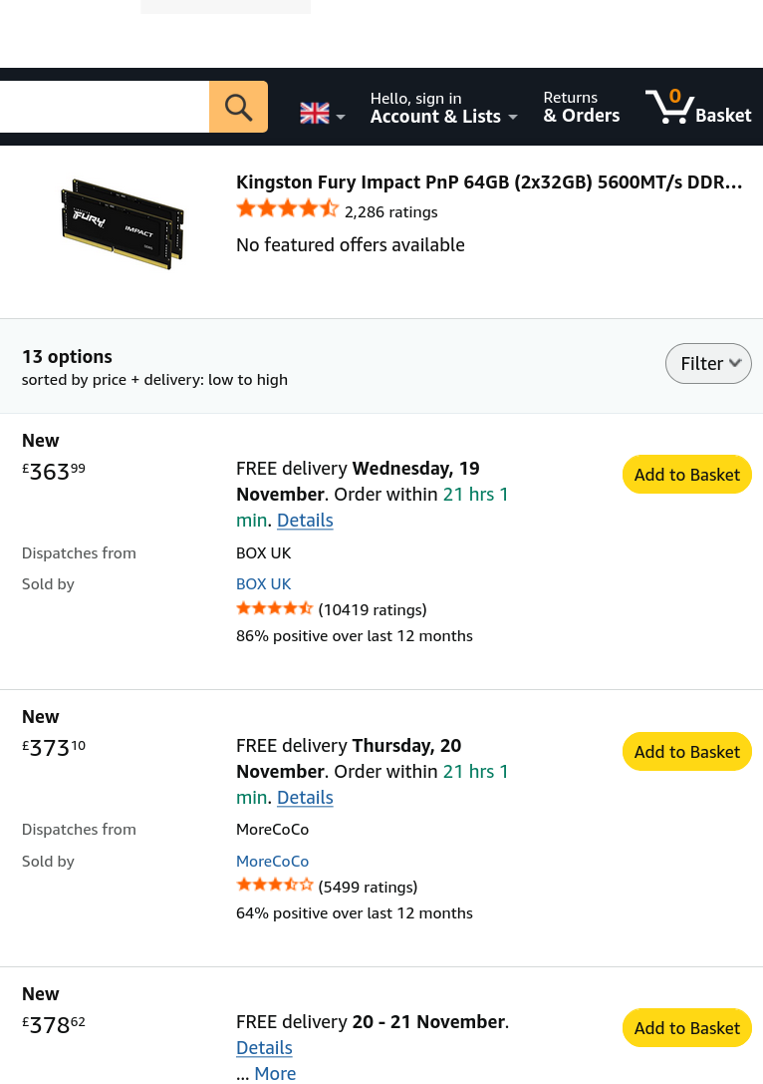763x1084 pixels.
Task: Open Details link for Thursday 20 November delivery
Action: [305, 798]
